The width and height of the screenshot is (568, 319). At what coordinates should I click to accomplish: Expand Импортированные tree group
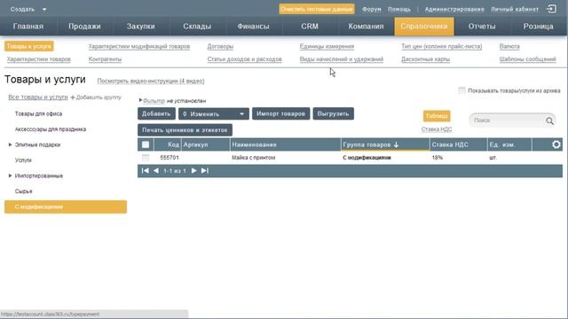coord(10,175)
